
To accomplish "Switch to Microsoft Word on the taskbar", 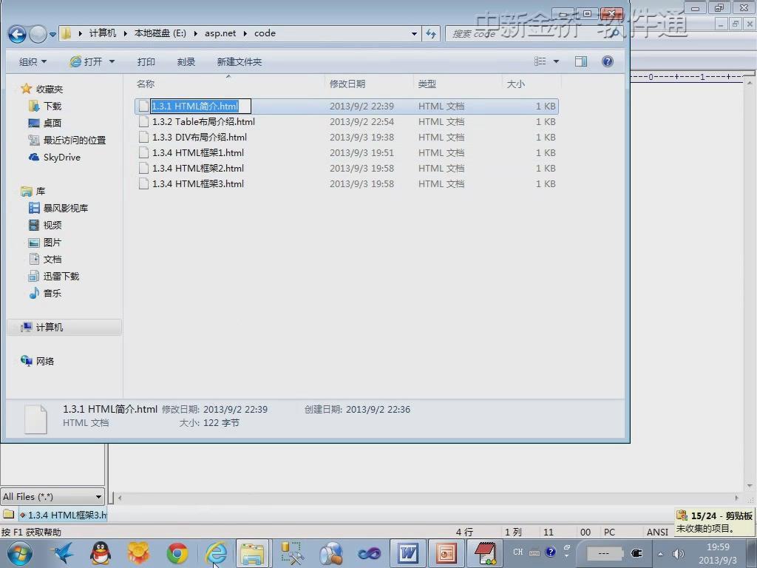I will coord(408,553).
